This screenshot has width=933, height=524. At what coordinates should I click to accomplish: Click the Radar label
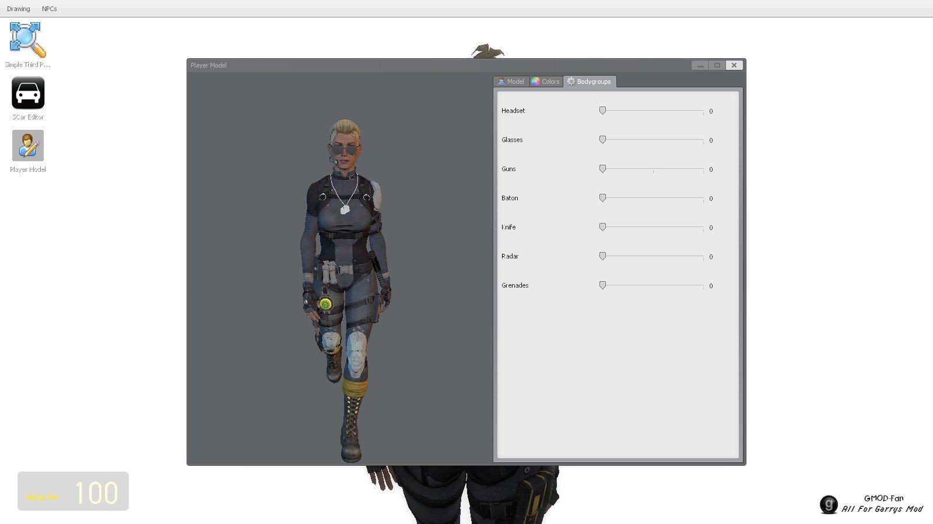click(x=510, y=256)
